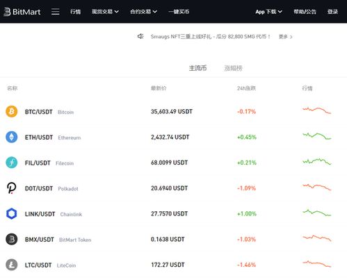
Task: Click the +0.21% change value
Action: pos(247,163)
